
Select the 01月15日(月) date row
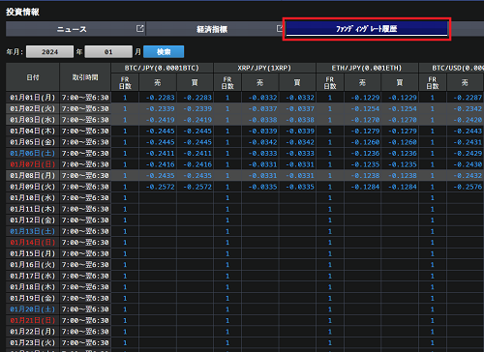pos(33,253)
